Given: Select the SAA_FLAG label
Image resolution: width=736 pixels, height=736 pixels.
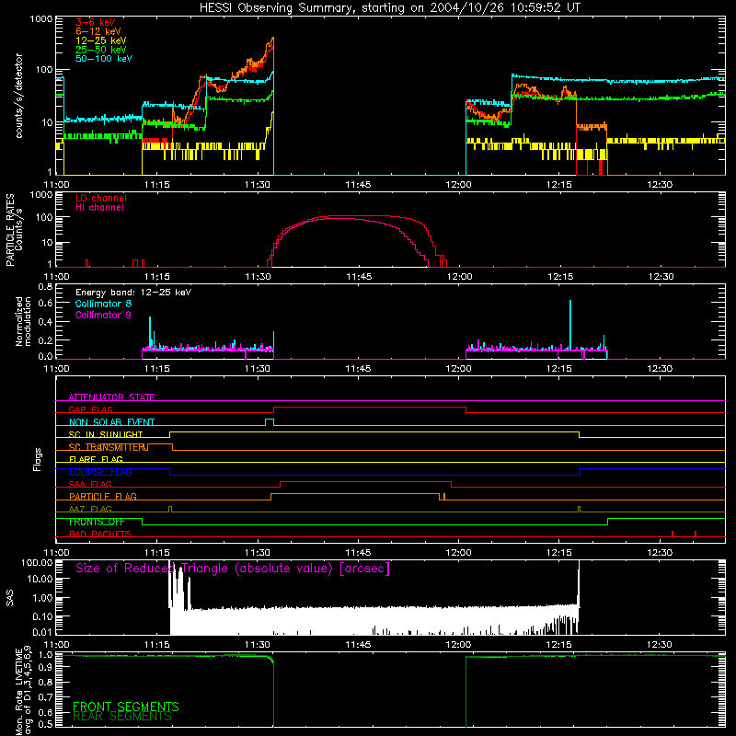Looking at the screenshot, I should click(x=90, y=484).
